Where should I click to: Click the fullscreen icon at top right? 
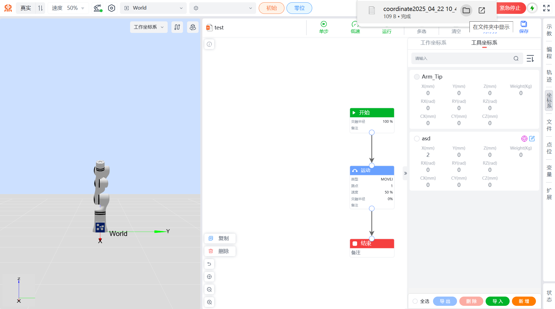[x=546, y=8]
